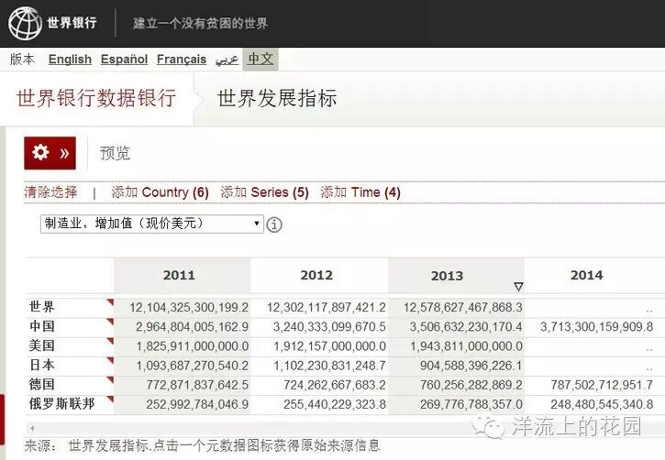This screenshot has width=665, height=460.
Task: Click cell 1,093,687,270,540.2
Action: point(192,366)
